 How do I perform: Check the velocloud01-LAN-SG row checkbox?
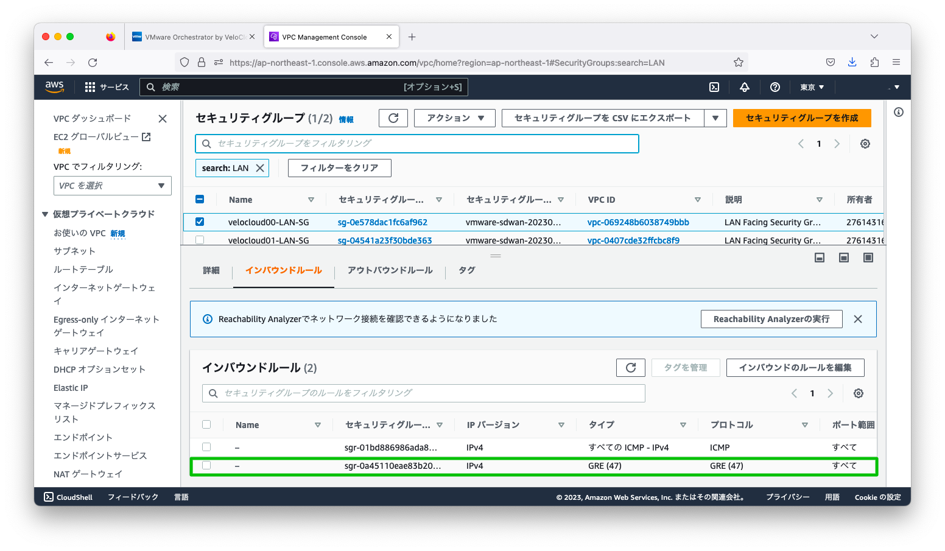(200, 240)
